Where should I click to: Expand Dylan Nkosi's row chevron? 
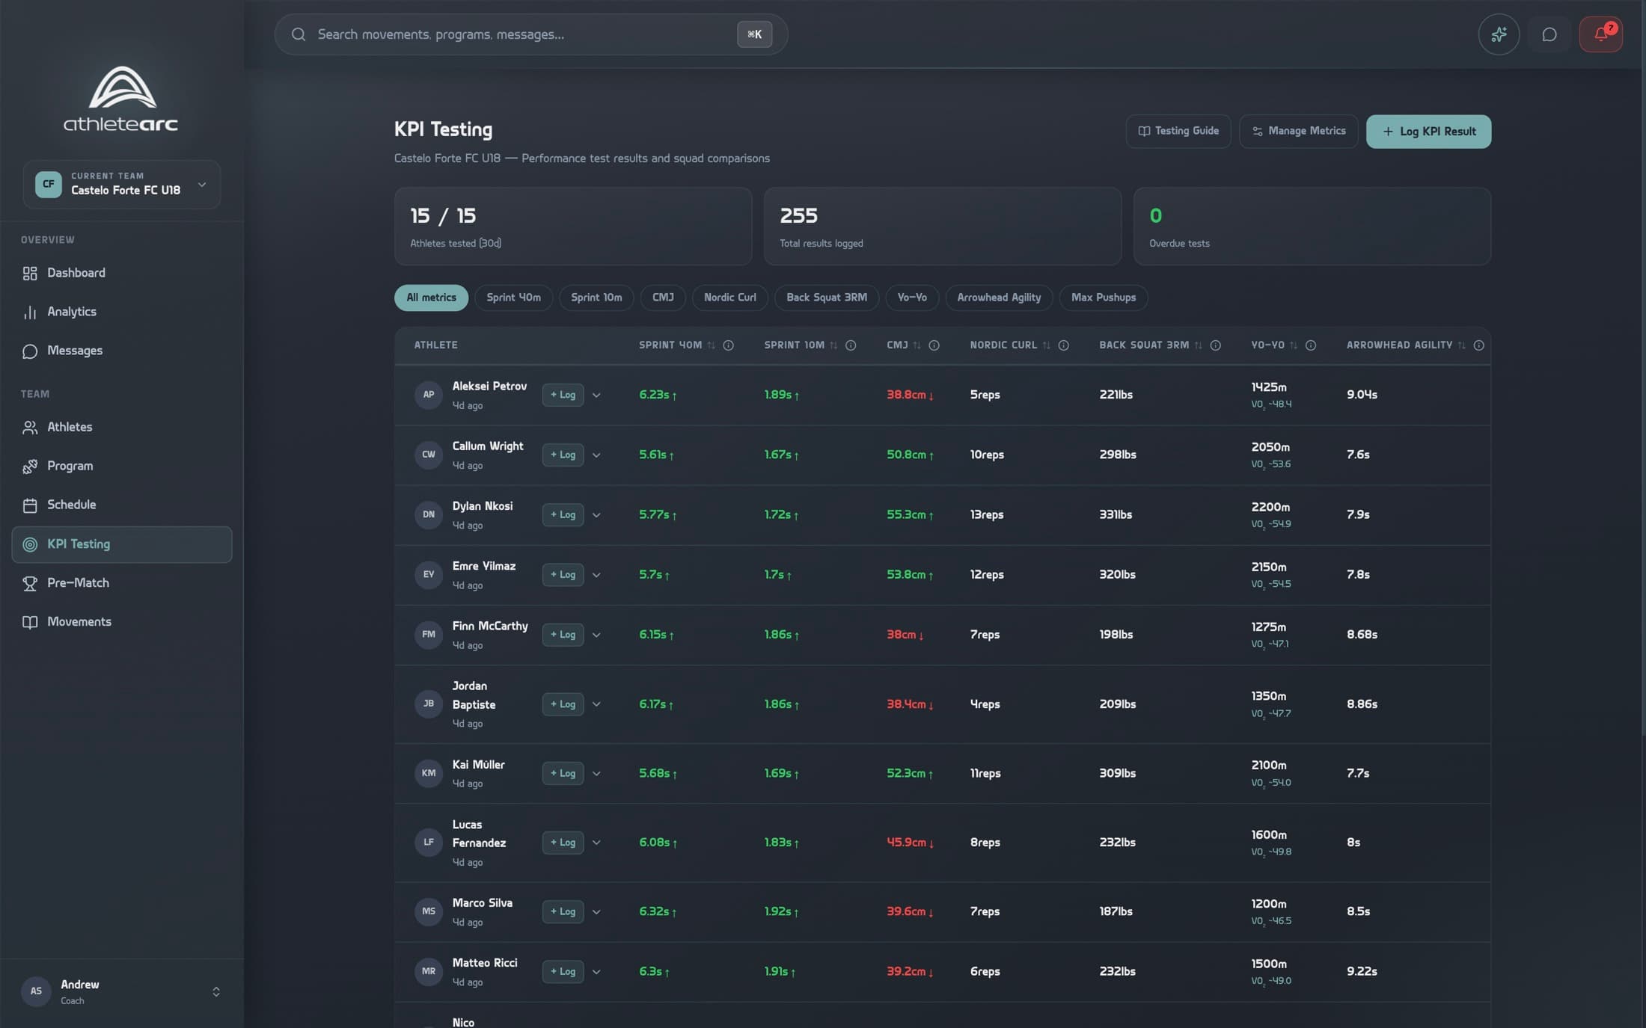[596, 514]
